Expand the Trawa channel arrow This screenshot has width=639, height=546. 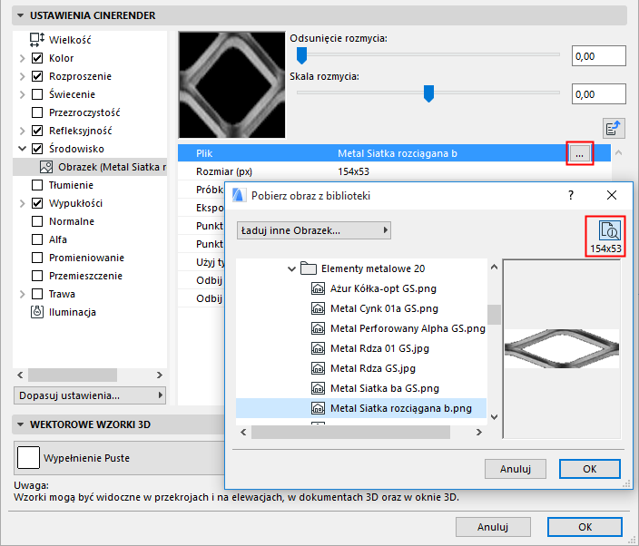22,294
